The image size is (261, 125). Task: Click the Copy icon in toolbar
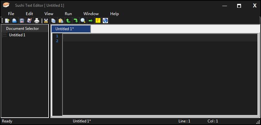coord(53,21)
